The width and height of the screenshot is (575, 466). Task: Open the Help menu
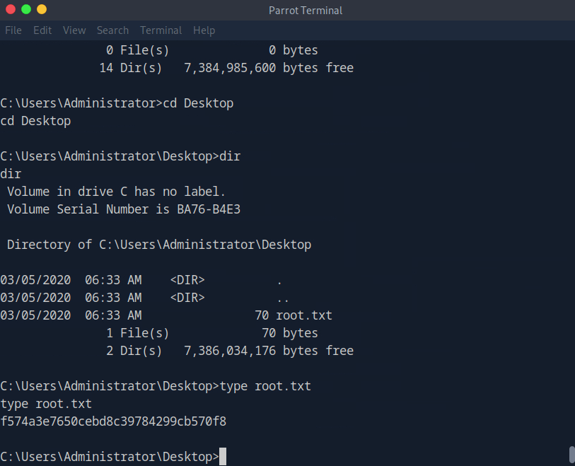click(204, 30)
